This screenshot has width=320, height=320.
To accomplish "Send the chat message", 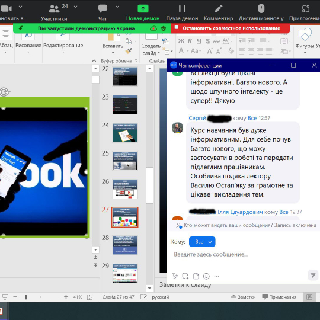I will (x=313, y=275).
